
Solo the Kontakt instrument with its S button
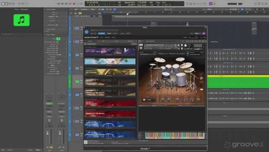(x=182, y=45)
